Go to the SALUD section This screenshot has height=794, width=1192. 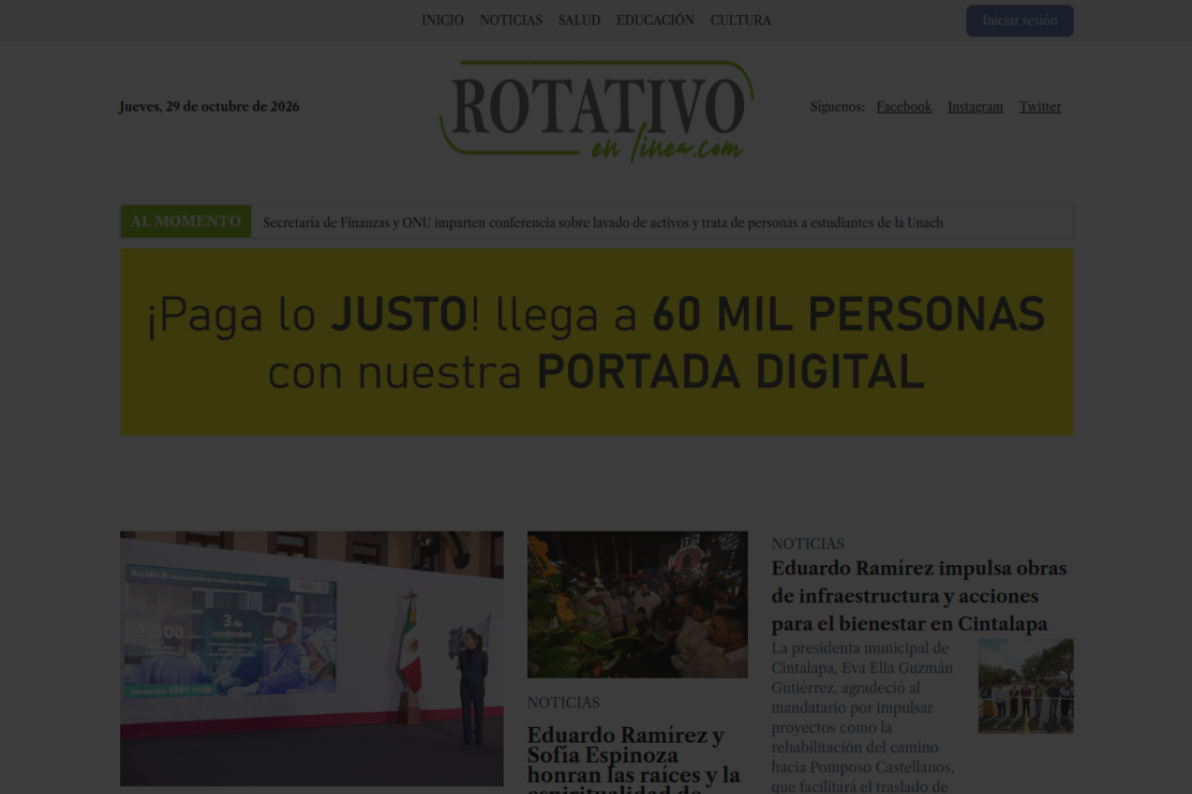point(579,20)
